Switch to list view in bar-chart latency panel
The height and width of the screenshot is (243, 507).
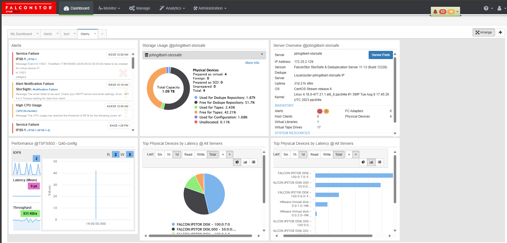tap(380, 162)
